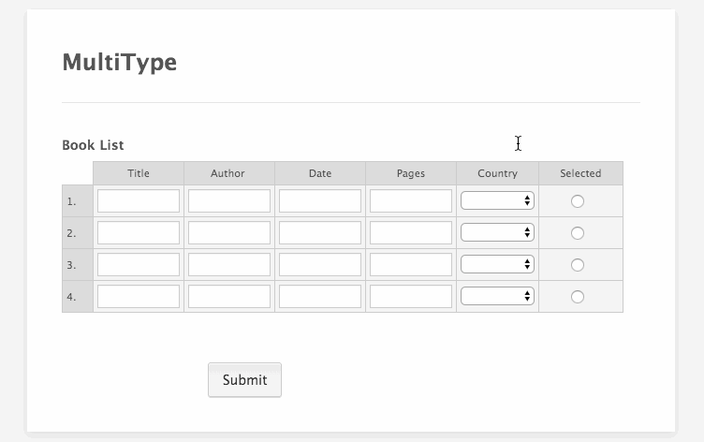
Task: Focus the Title field in row 2
Action: point(139,232)
